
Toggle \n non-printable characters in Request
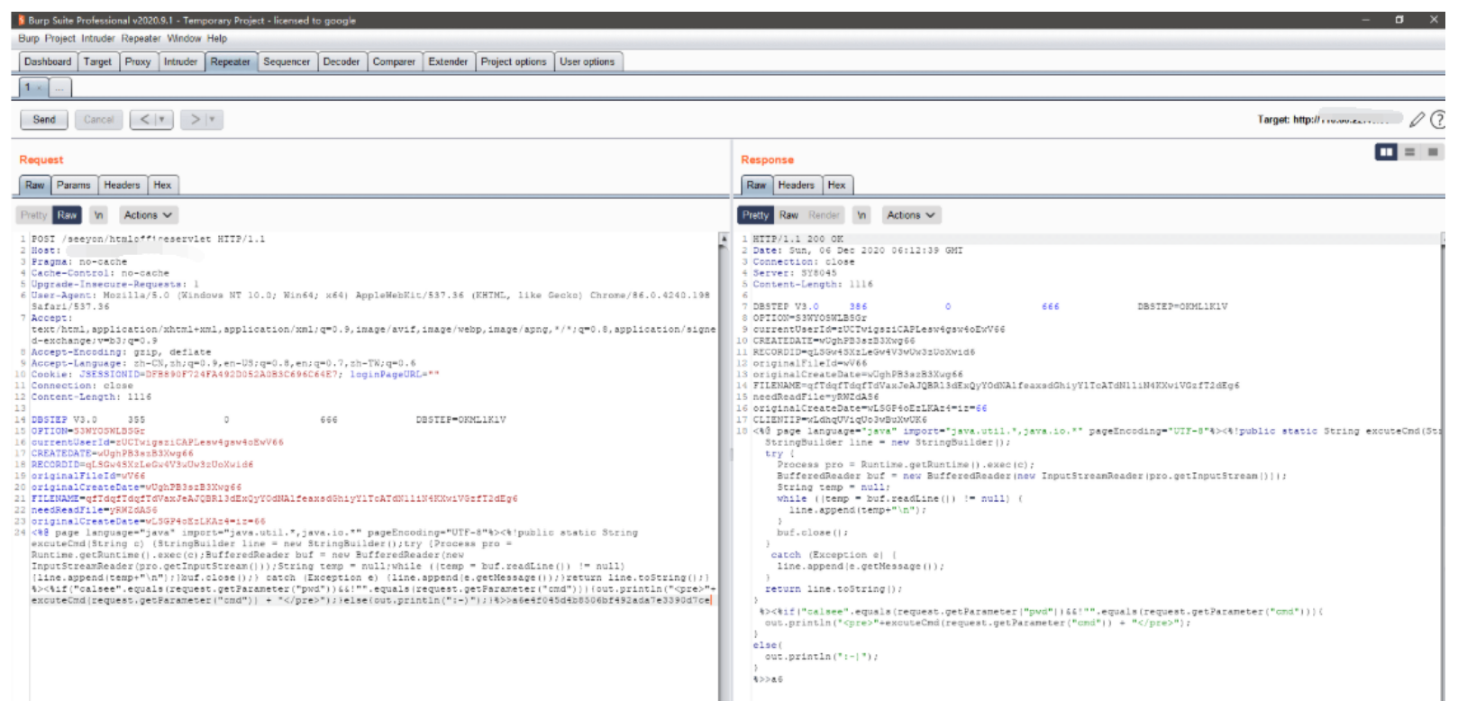pos(99,215)
